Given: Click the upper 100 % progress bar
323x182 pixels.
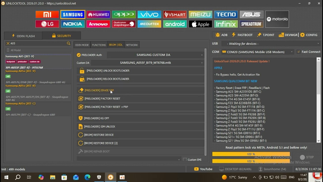Looking at the screenshot, I should point(251,154).
